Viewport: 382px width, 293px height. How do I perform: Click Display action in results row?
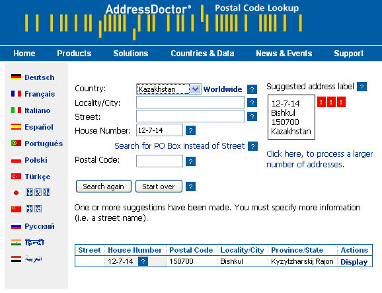pyautogui.click(x=354, y=262)
